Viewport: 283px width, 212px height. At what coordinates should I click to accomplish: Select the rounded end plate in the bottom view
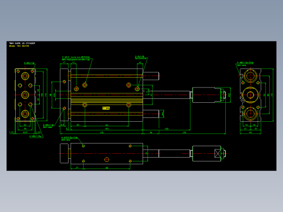pyautogui.click(x=64, y=153)
